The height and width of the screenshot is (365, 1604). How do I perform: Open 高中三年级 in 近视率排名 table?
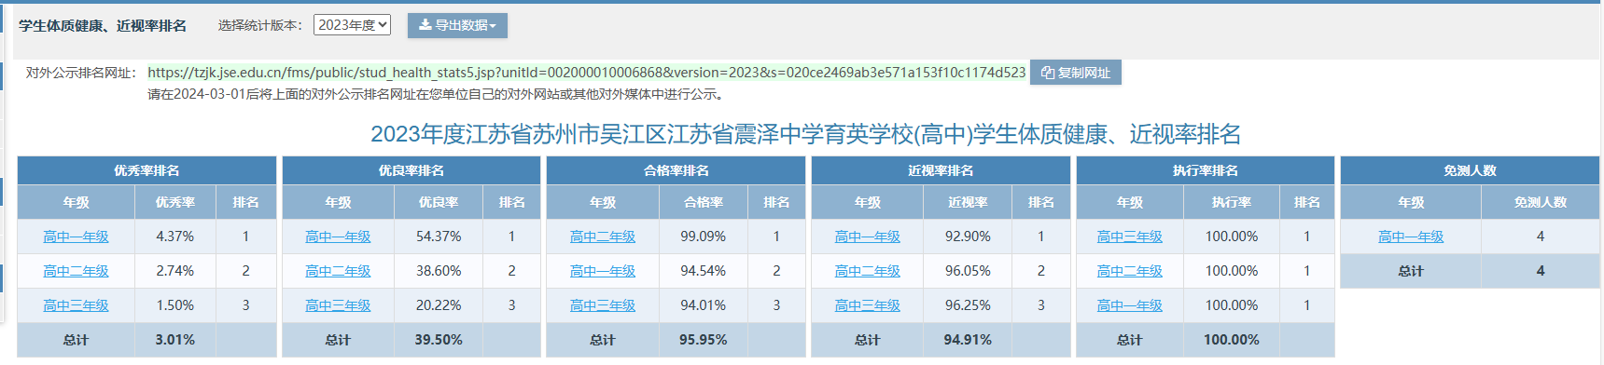(x=868, y=305)
